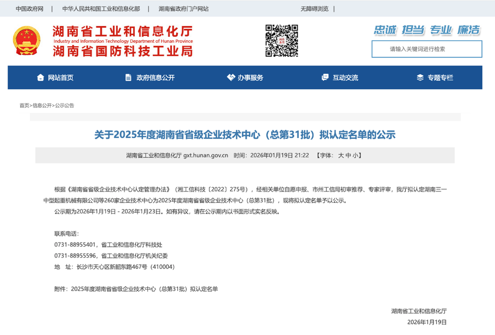Enable 无障碍浏览 accessibility mode
Viewport: 495px width, 335px height.
[314, 9]
